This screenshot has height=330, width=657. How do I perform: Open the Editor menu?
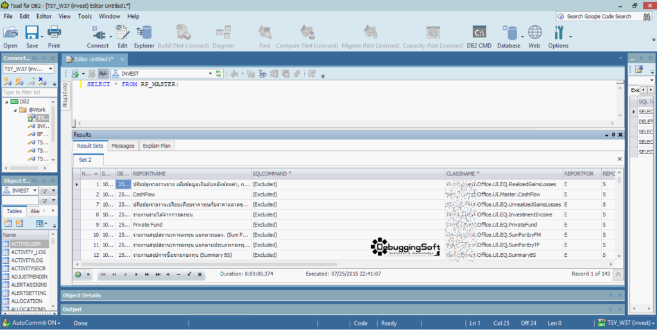(x=44, y=16)
